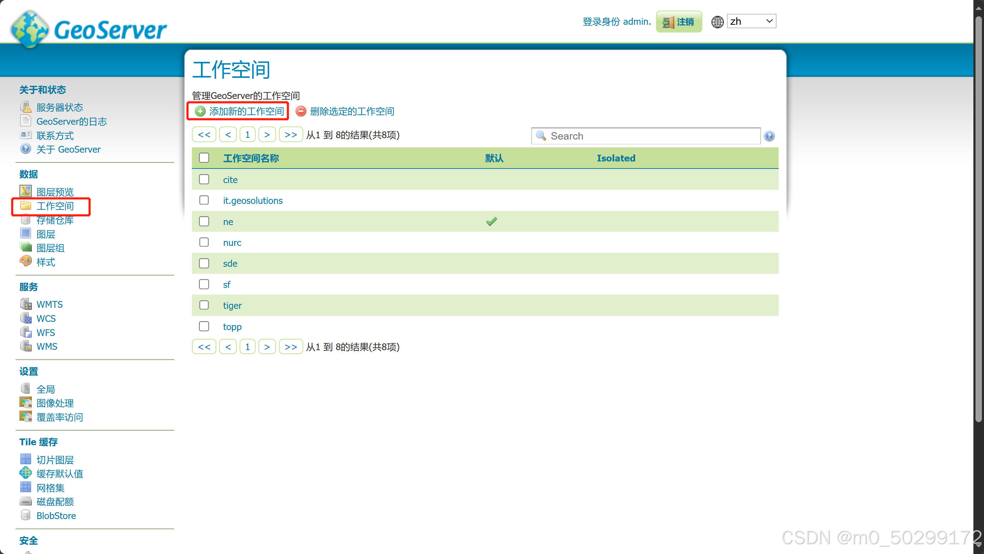Open 切片图层 in the sidebar
The height and width of the screenshot is (554, 984).
(x=55, y=460)
